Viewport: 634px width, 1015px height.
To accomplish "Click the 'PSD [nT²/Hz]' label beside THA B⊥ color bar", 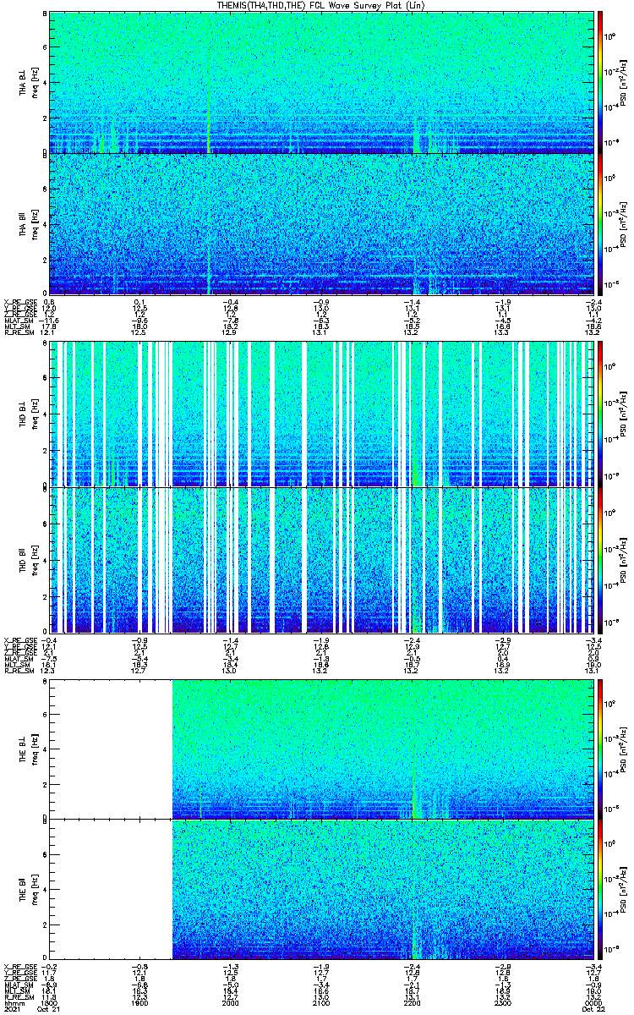I will (624, 82).
